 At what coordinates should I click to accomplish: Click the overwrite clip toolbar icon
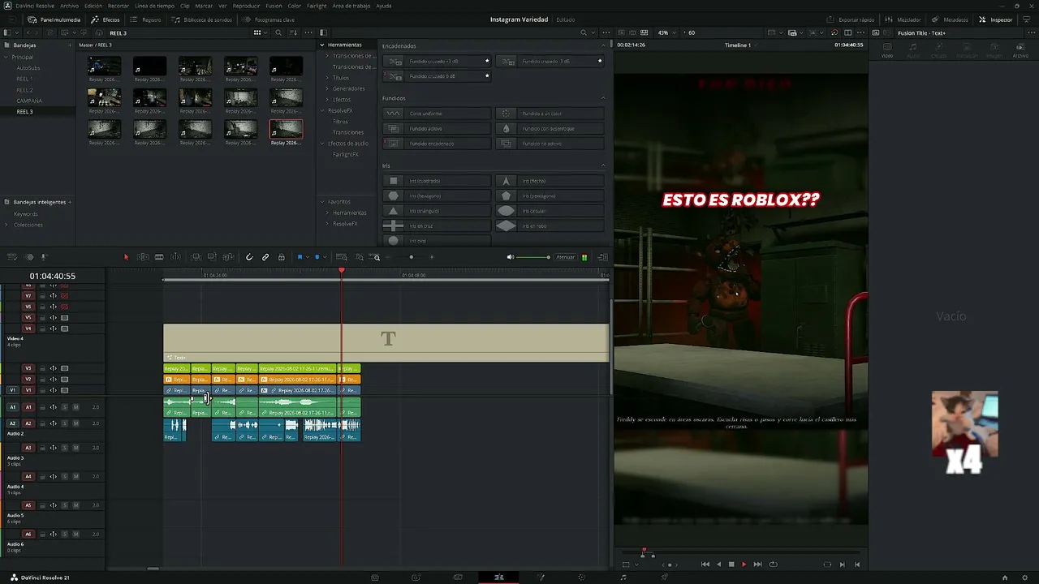(212, 257)
